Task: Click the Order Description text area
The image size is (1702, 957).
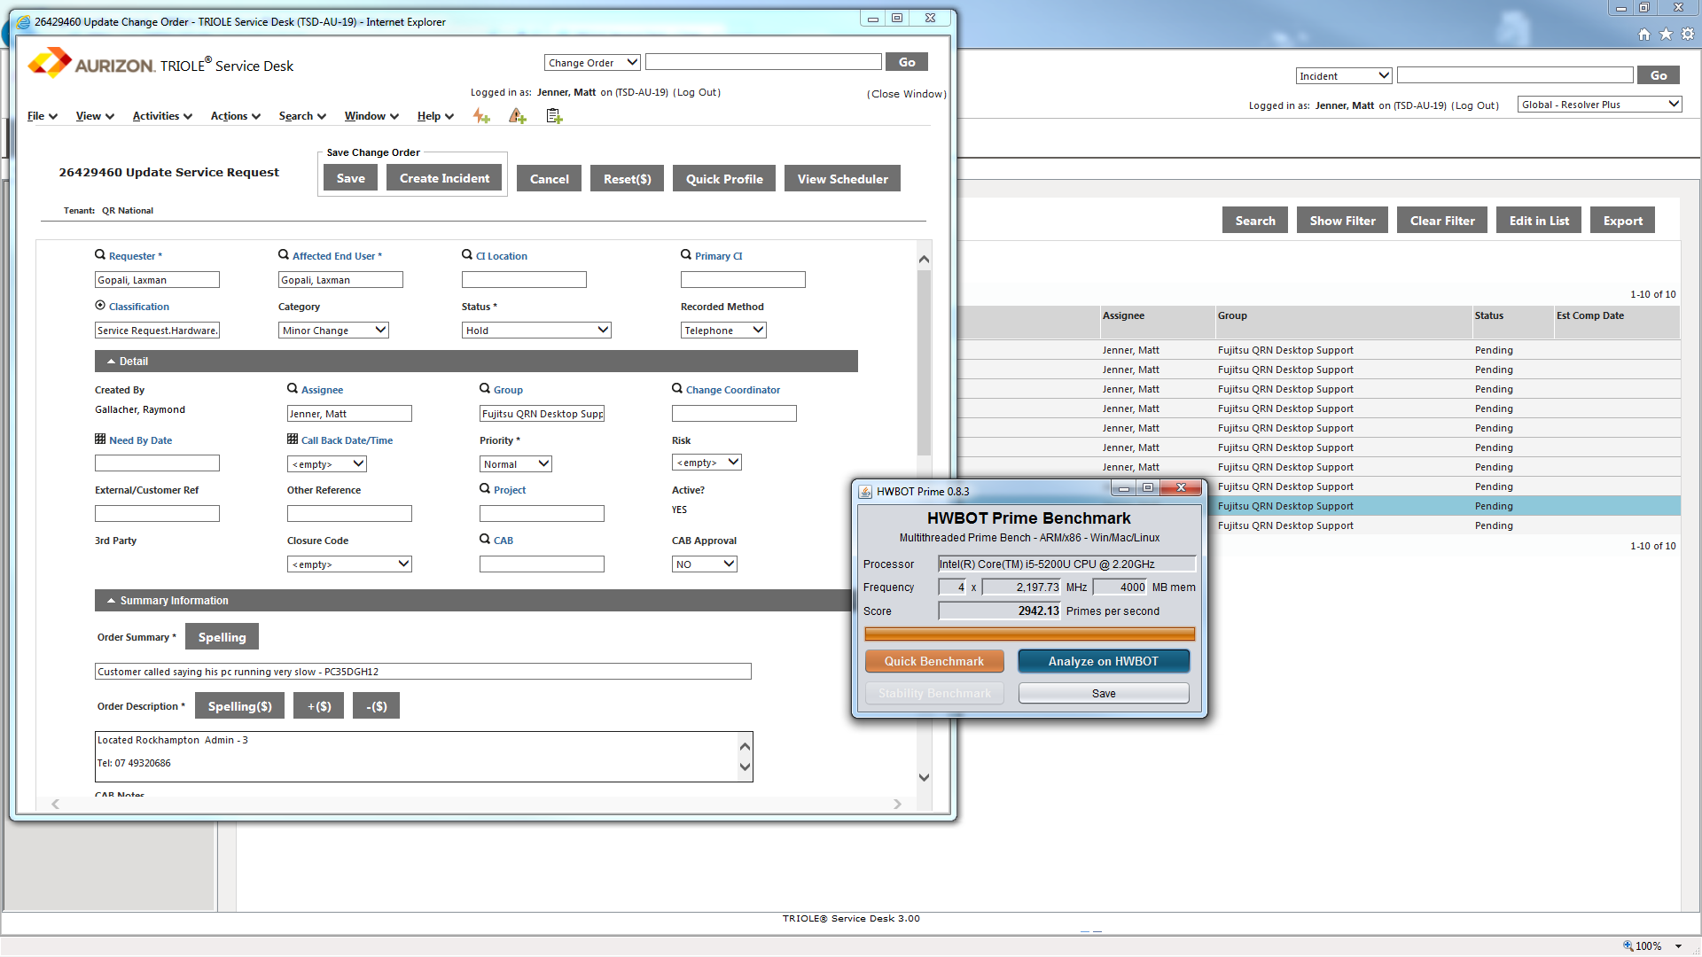Action: (417, 757)
